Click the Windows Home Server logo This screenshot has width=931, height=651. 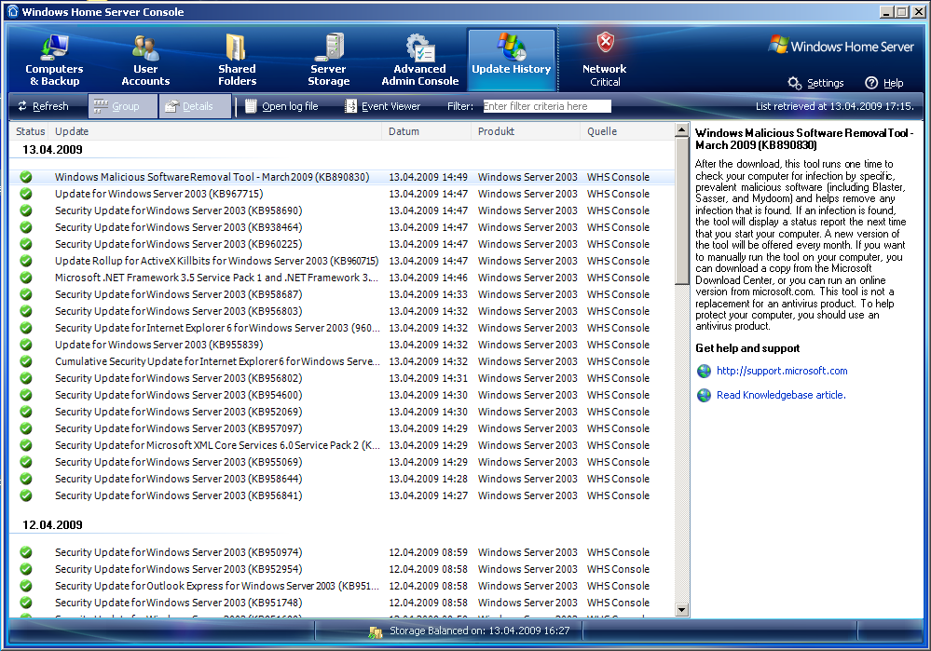coord(841,47)
